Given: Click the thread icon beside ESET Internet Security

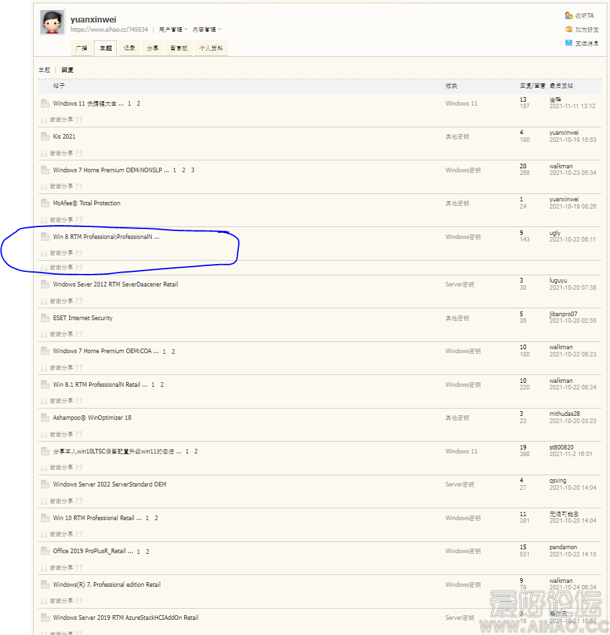Looking at the screenshot, I should point(44,318).
